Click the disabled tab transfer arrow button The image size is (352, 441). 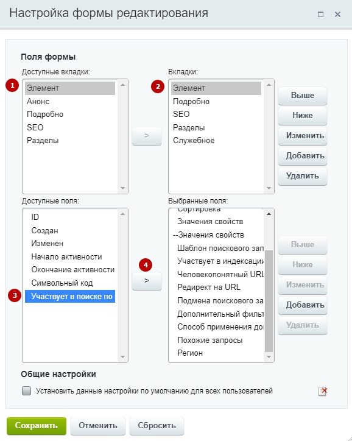pyautogui.click(x=147, y=136)
